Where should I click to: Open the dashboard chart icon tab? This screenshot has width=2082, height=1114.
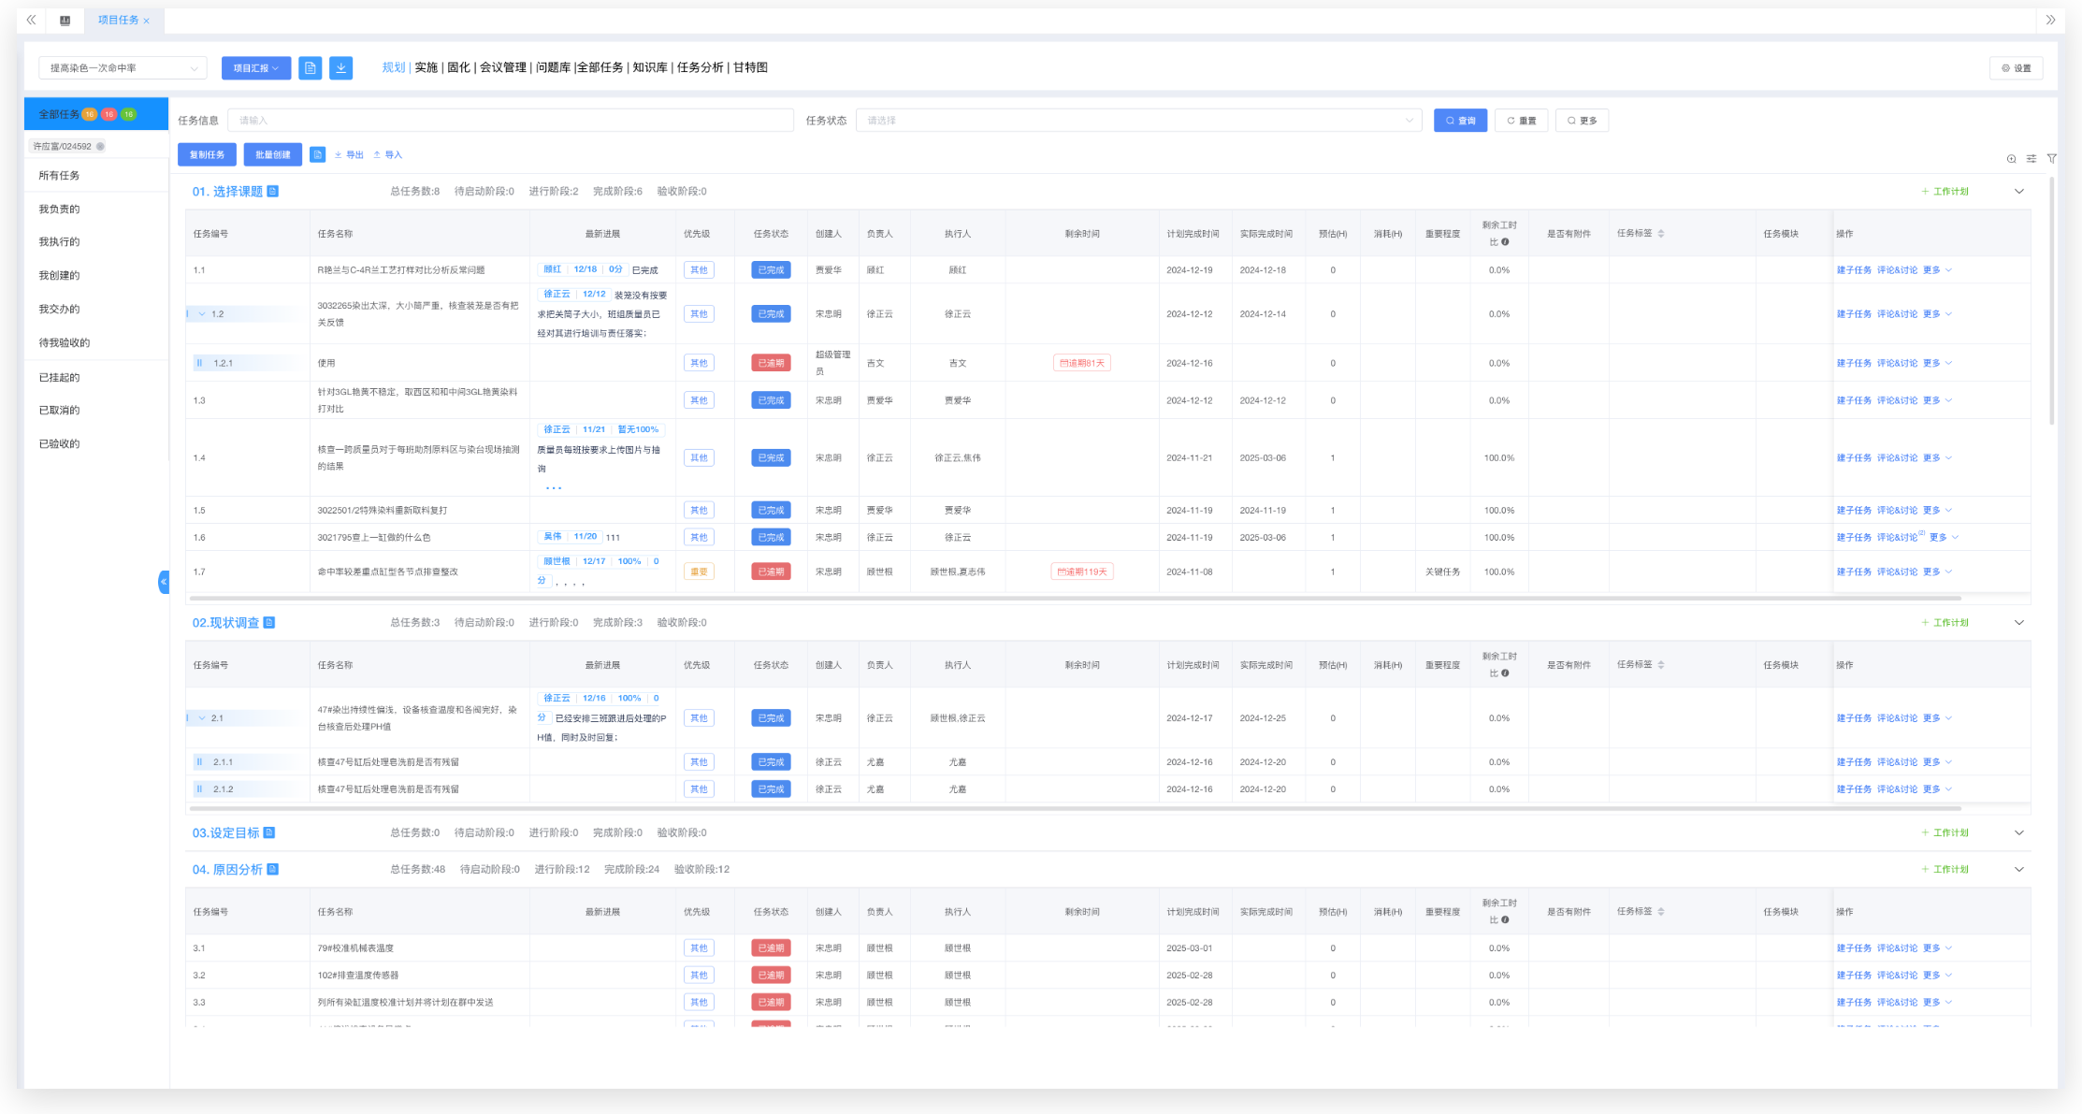65,20
